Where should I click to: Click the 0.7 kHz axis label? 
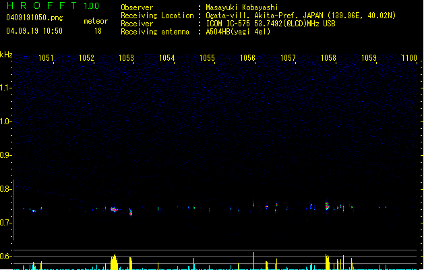(x=5, y=223)
